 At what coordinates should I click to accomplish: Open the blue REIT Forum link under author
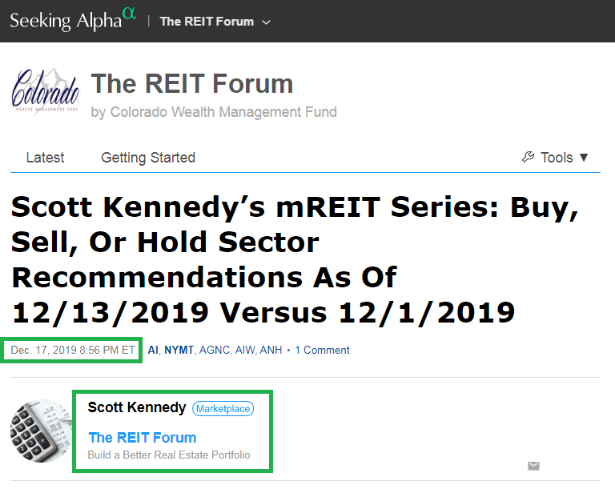[143, 438]
